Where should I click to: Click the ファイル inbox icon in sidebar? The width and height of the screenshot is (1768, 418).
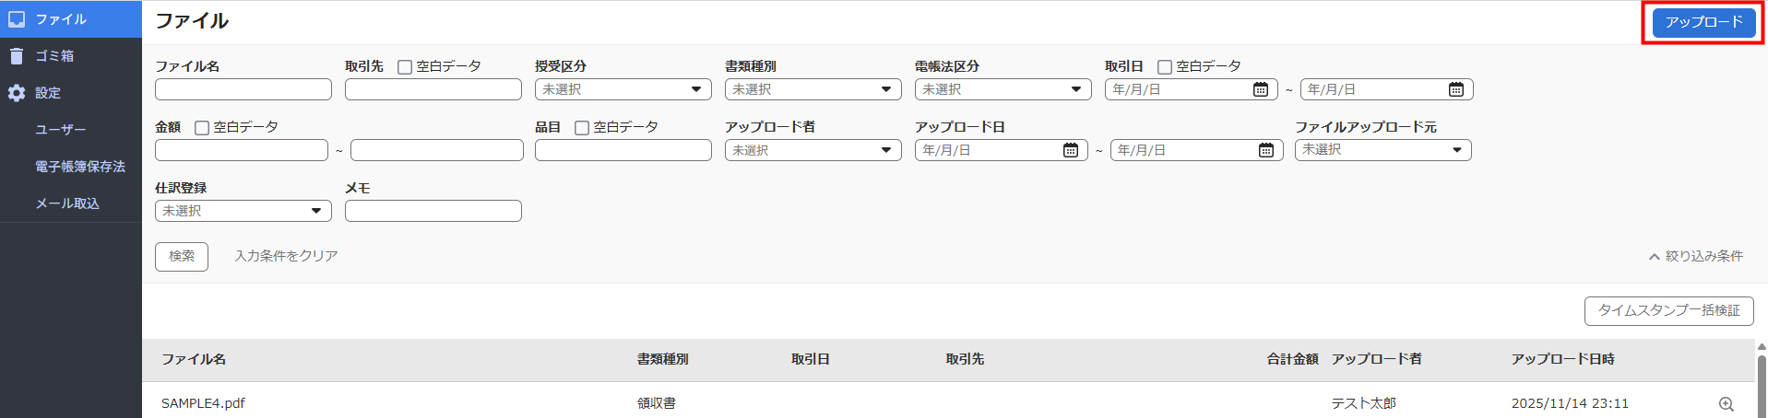pos(17,19)
